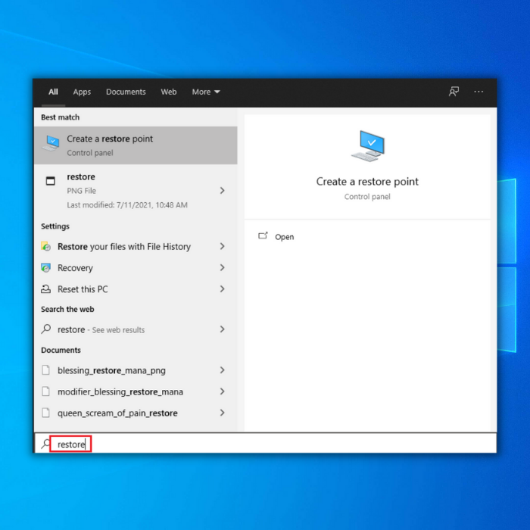Image resolution: width=530 pixels, height=530 pixels.
Task: Expand arrow for blessing_restore_mana_png
Action: click(222, 370)
